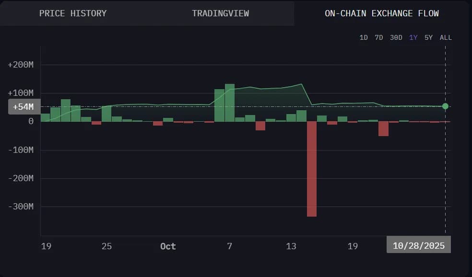Click the +200M y-axis label
The height and width of the screenshot is (277, 472).
21,65
